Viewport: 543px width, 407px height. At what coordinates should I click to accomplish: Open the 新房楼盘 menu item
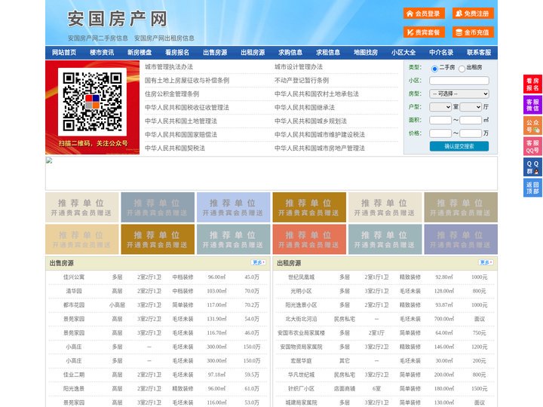140,53
